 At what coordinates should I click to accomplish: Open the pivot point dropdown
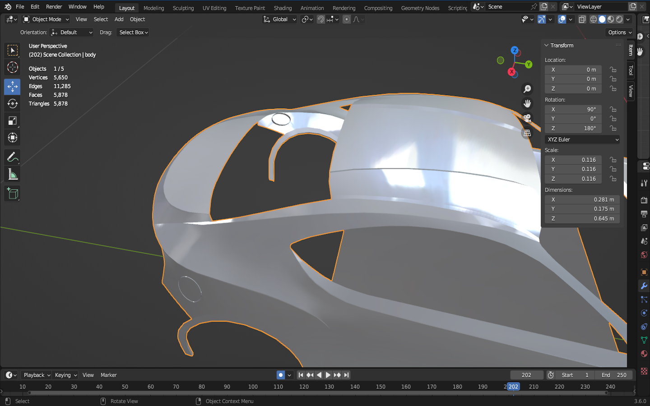pos(307,19)
